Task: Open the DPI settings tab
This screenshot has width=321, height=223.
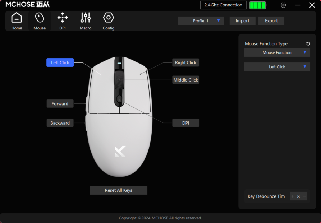Action: [x=63, y=21]
